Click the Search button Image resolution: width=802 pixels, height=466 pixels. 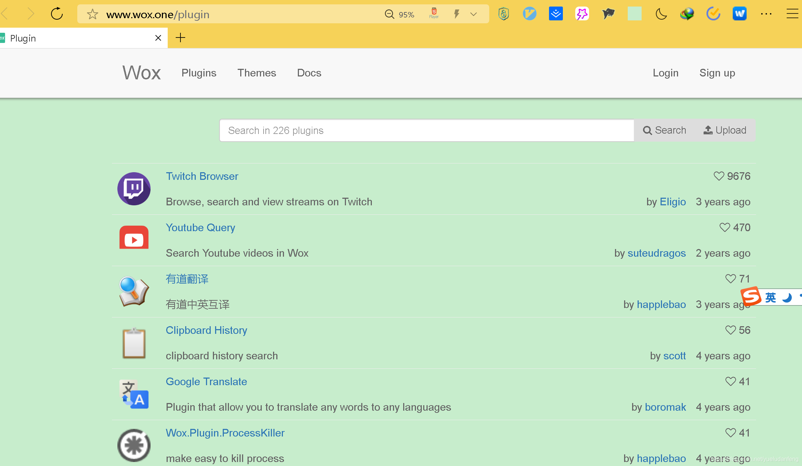pyautogui.click(x=664, y=130)
